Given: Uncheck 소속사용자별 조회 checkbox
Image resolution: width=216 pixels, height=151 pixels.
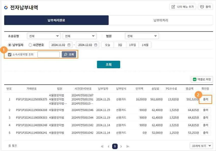Looking at the screenshot, I should tap(9, 55).
